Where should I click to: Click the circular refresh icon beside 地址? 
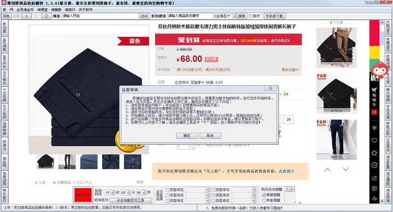pos(46,16)
